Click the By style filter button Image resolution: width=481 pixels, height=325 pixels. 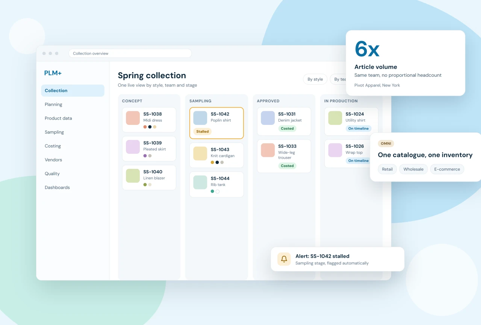pos(315,79)
